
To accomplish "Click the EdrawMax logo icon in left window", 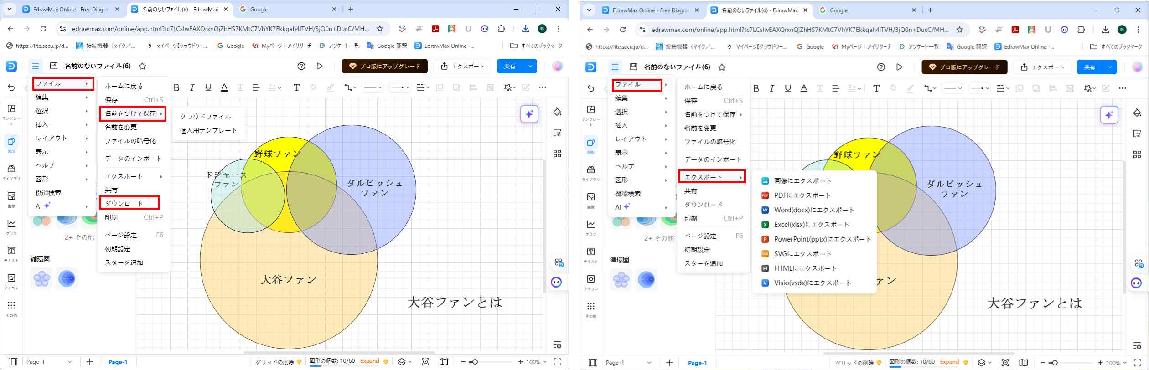I will coord(11,66).
